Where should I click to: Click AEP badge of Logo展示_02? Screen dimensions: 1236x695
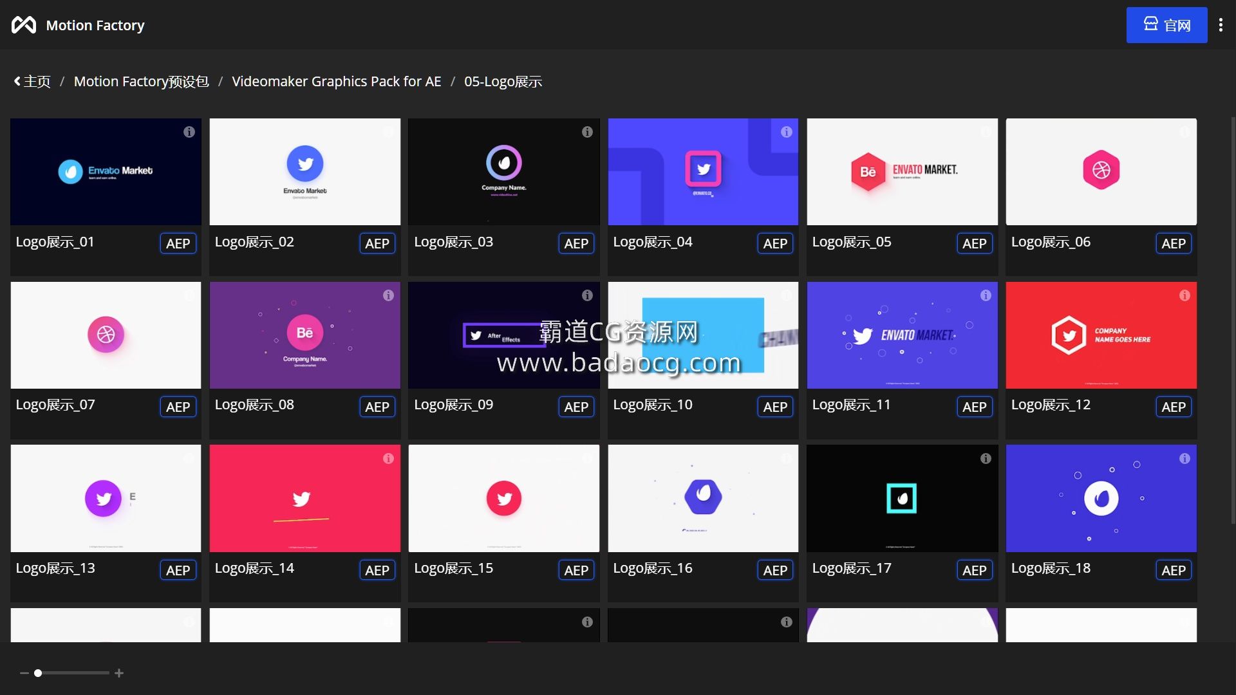point(377,244)
